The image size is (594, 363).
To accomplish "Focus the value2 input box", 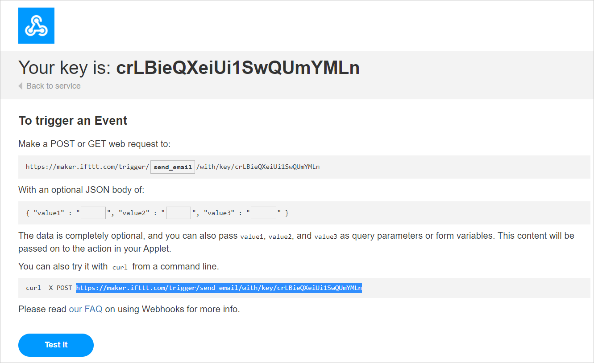I will coord(179,213).
